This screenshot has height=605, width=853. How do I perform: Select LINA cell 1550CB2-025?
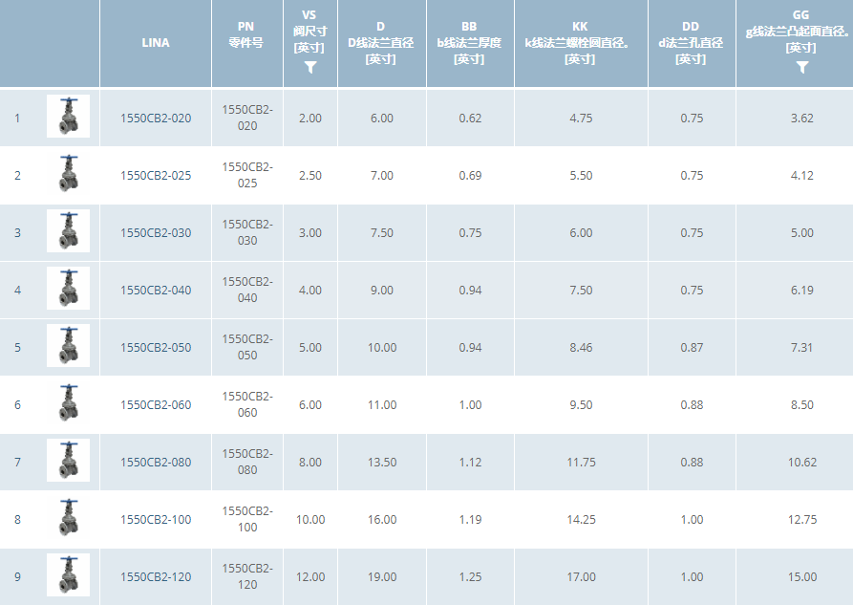click(156, 175)
